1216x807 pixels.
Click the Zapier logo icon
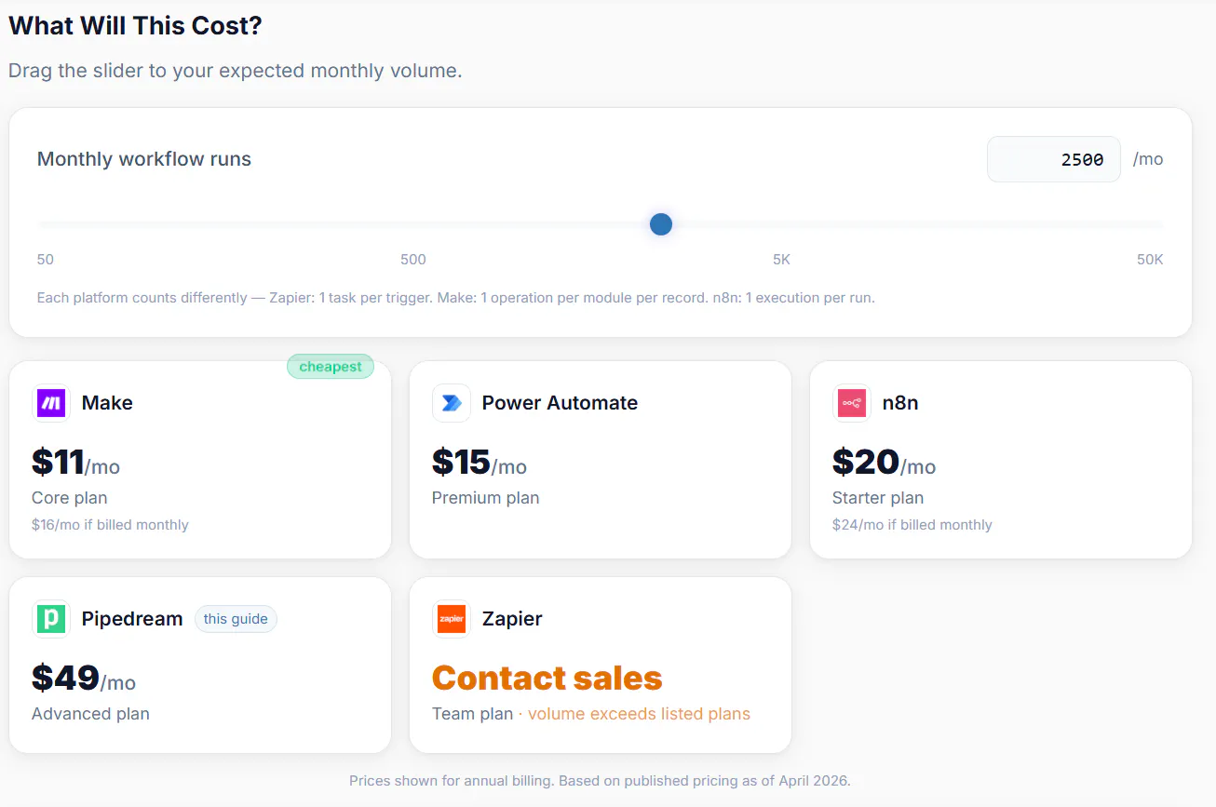(451, 619)
